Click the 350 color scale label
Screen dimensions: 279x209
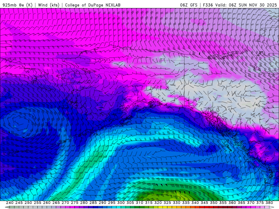[213, 203]
